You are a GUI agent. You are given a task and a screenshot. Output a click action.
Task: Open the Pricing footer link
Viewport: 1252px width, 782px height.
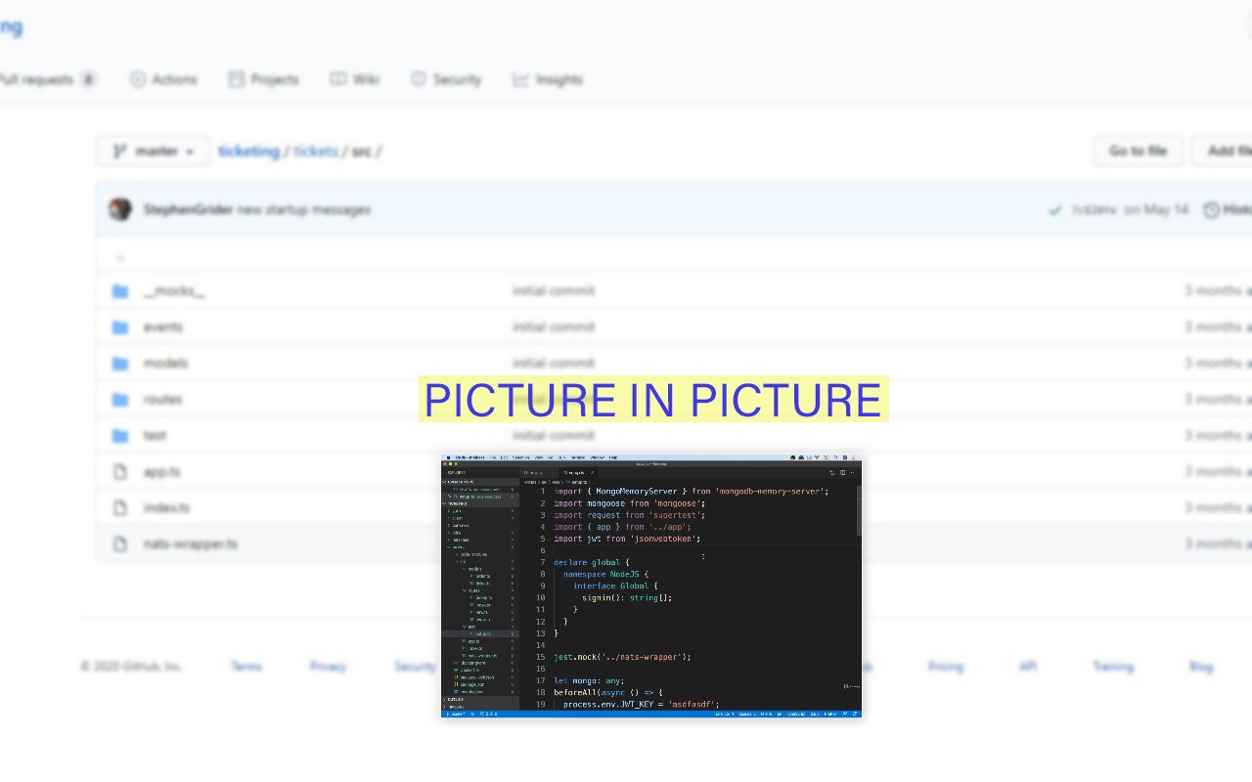[945, 666]
